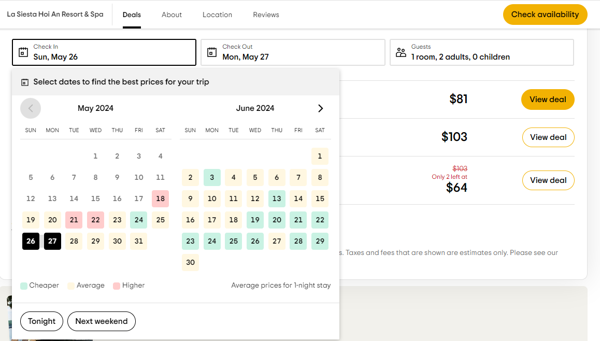Select June 1 on the calendar
Viewport: 600px width, 341px height.
(320, 156)
